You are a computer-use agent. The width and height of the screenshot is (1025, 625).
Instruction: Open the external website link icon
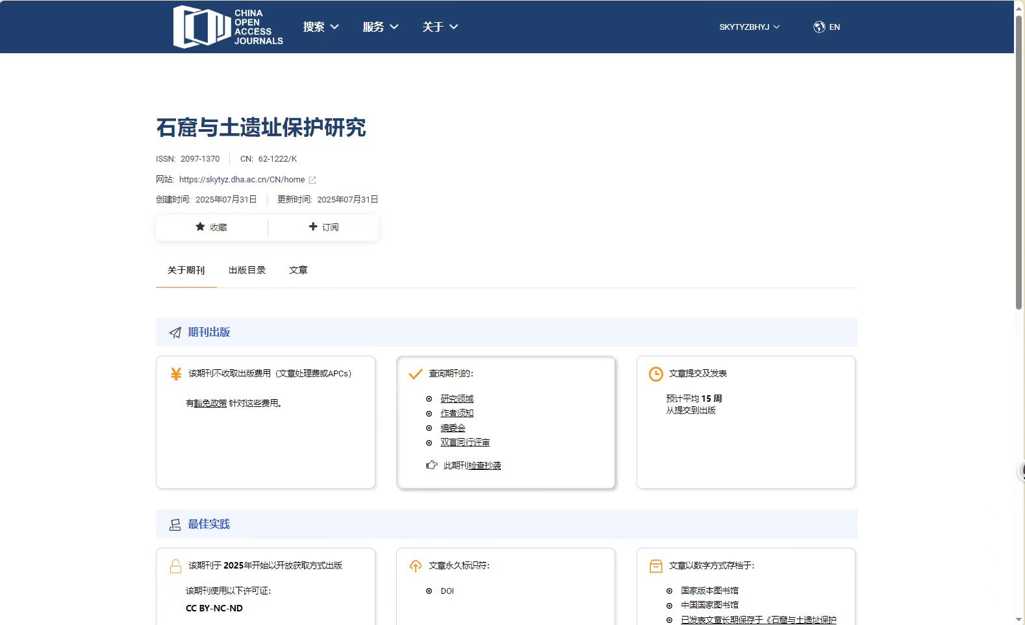pos(312,180)
